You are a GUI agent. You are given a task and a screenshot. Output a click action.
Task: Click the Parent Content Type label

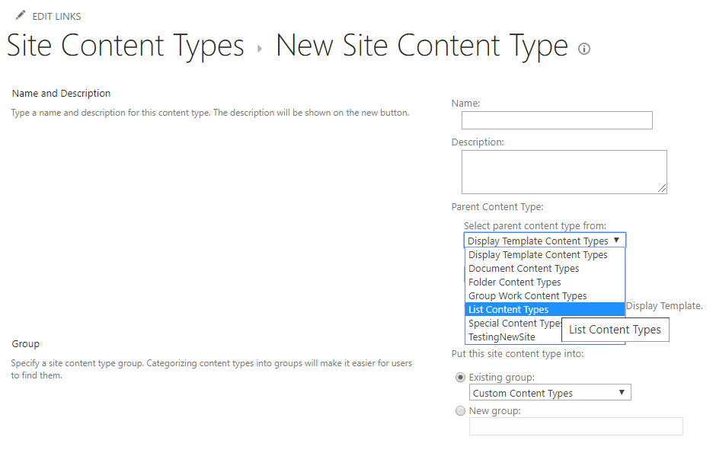pyautogui.click(x=497, y=207)
